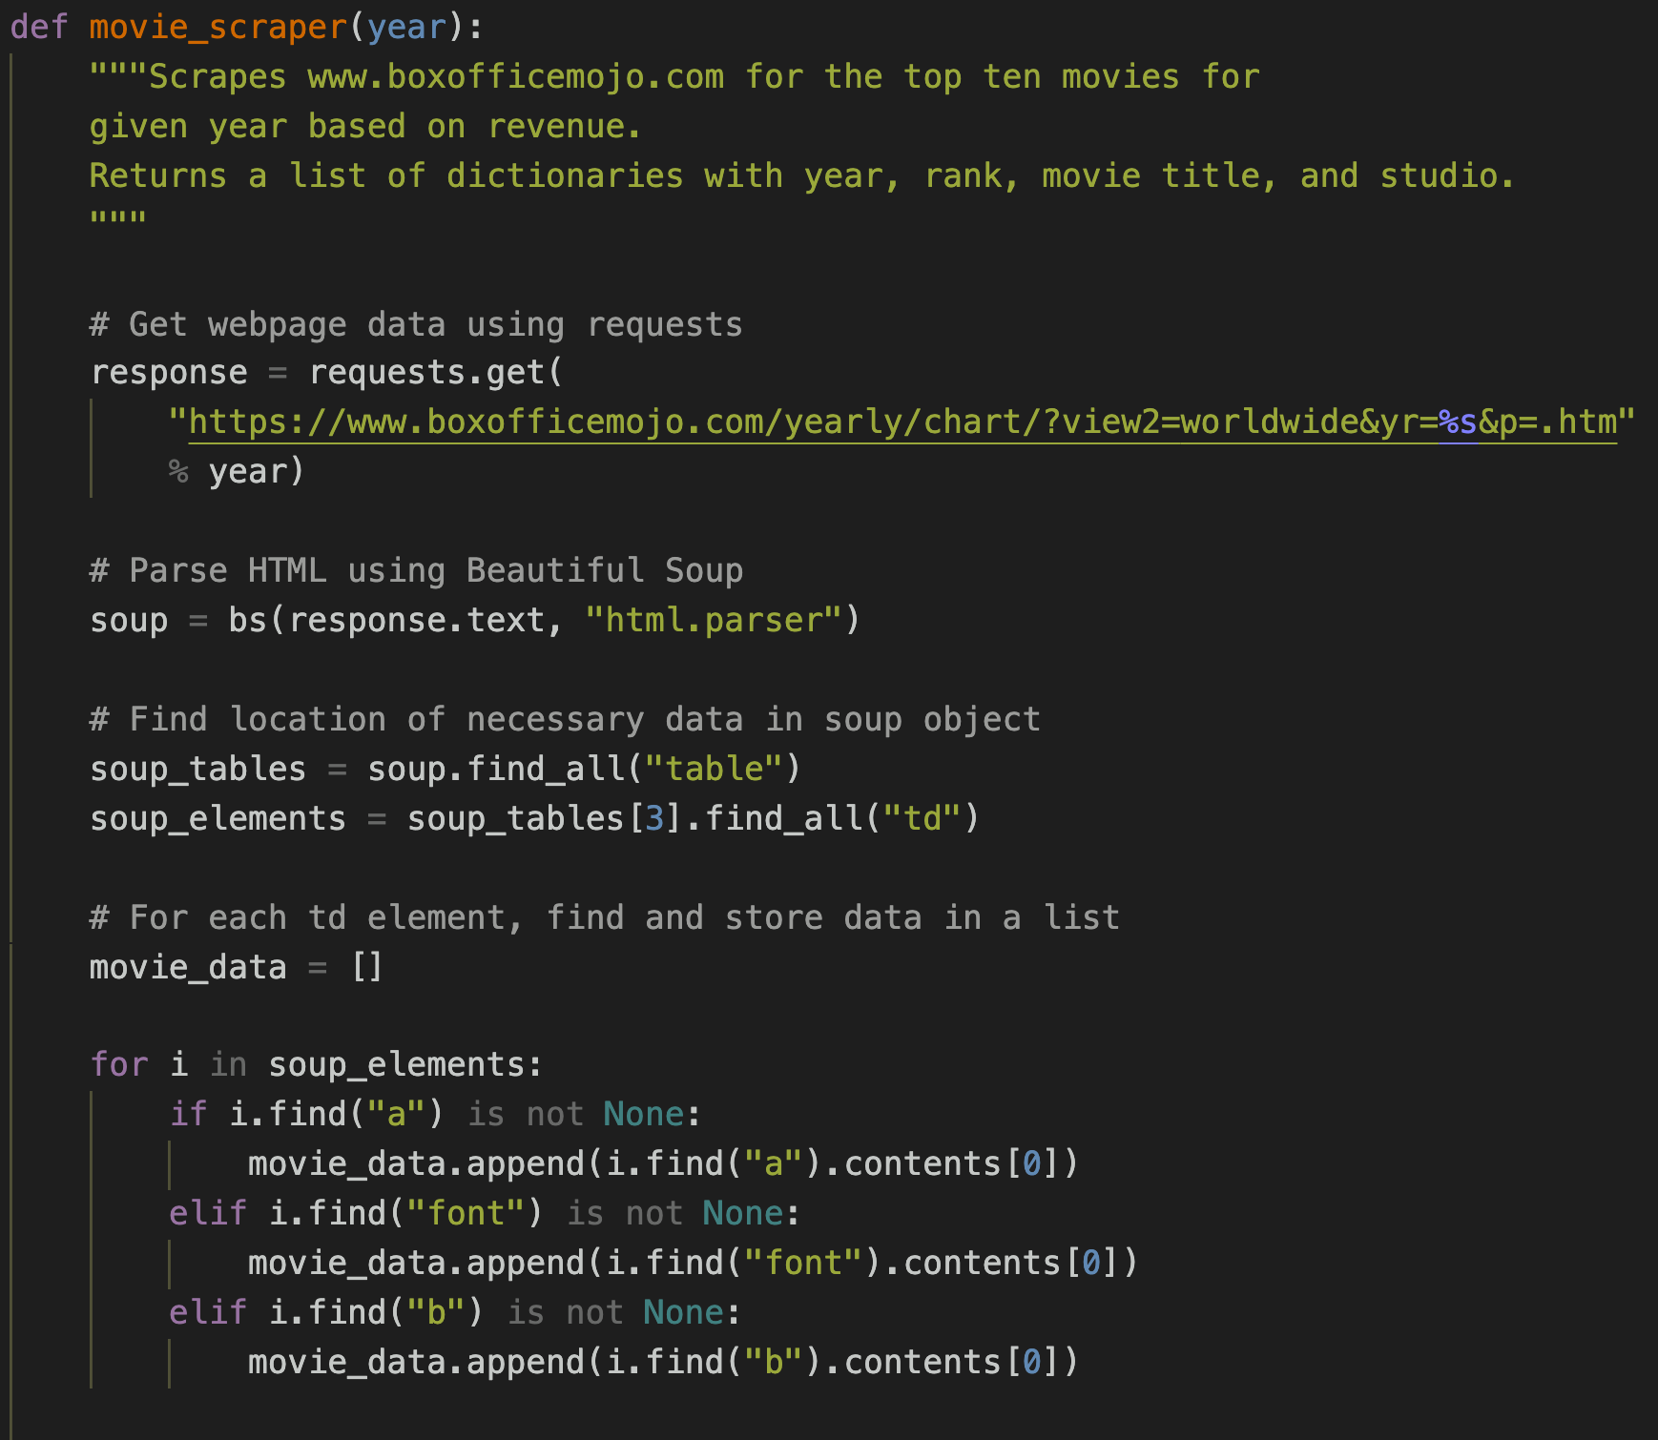Click the function name movie_scraper
The height and width of the screenshot is (1440, 1658).
pos(218,27)
